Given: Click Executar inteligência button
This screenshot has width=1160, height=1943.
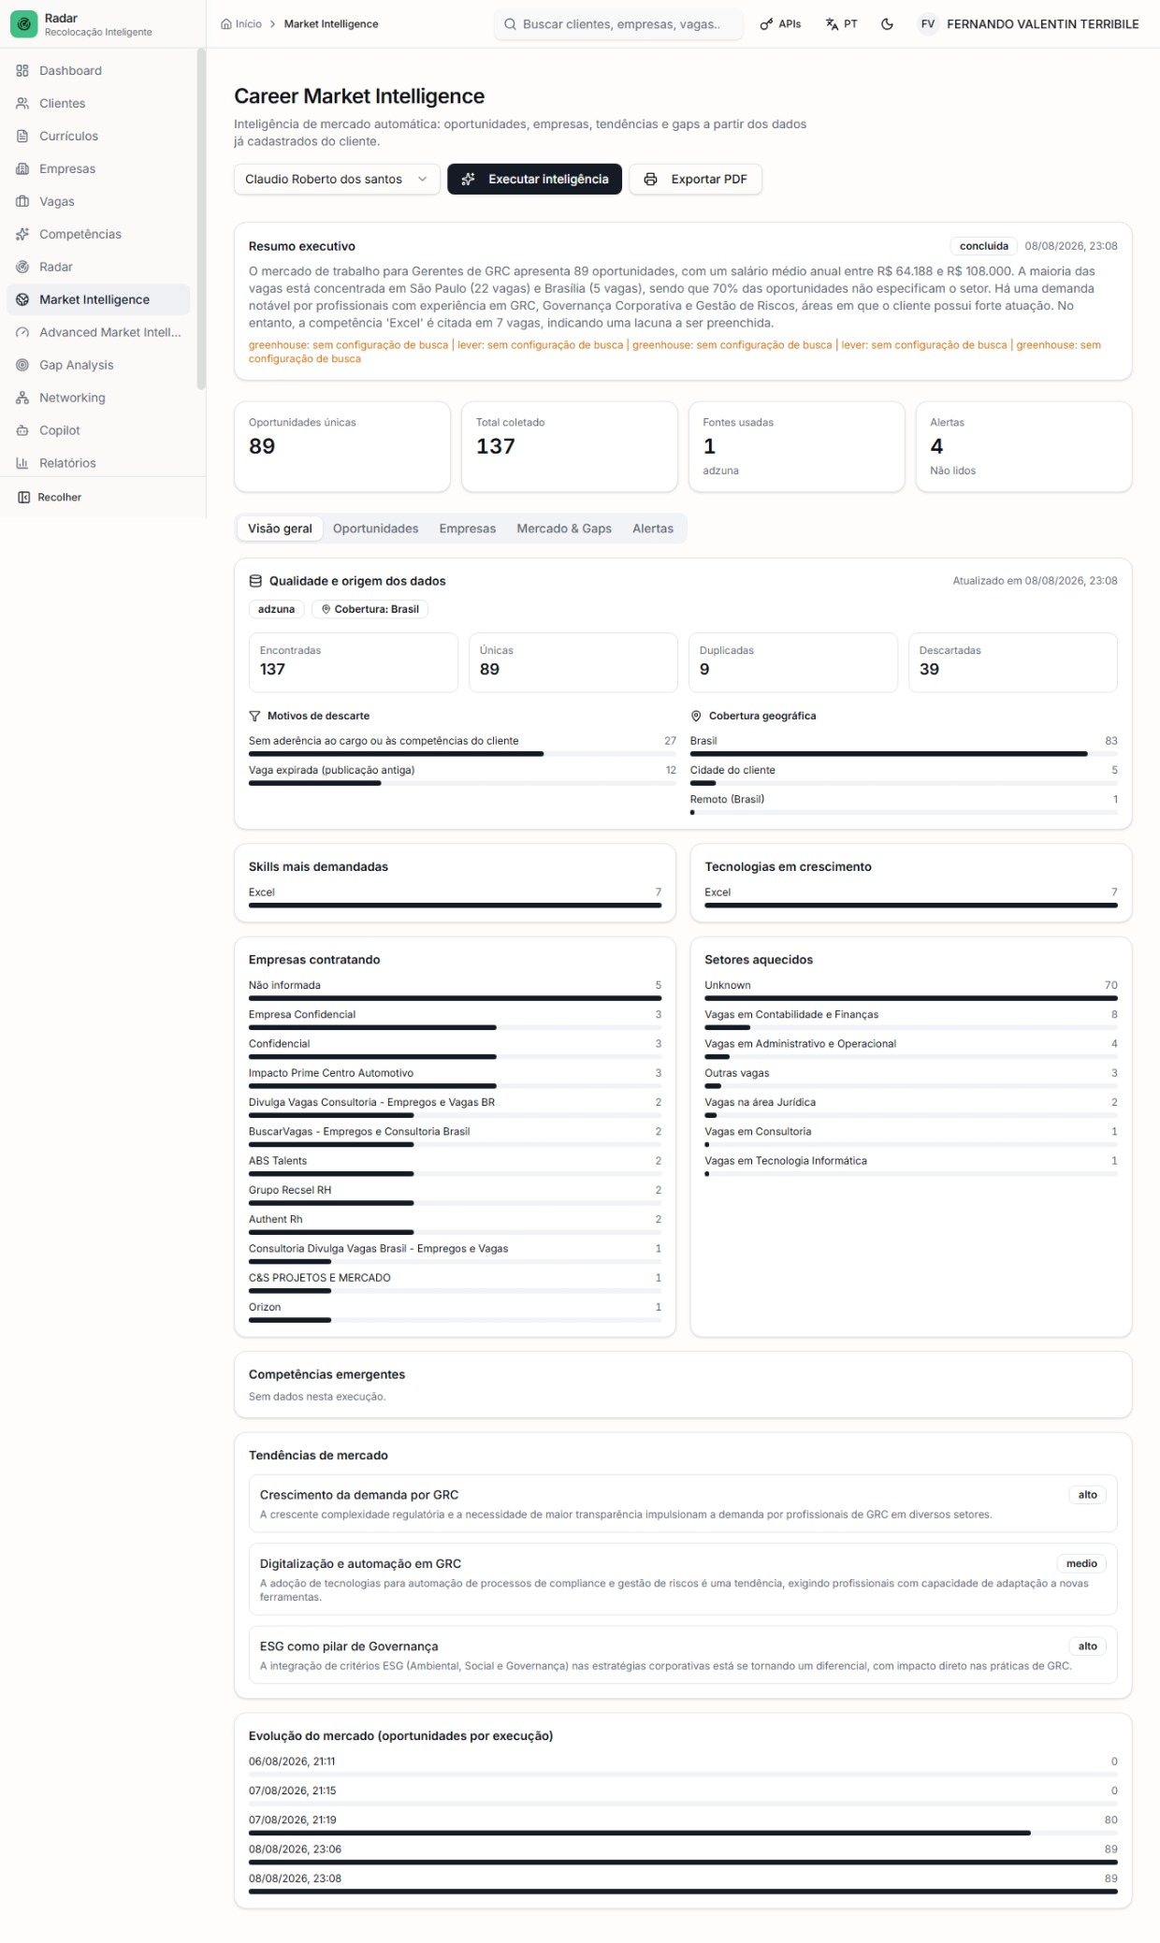Looking at the screenshot, I should click(x=534, y=179).
